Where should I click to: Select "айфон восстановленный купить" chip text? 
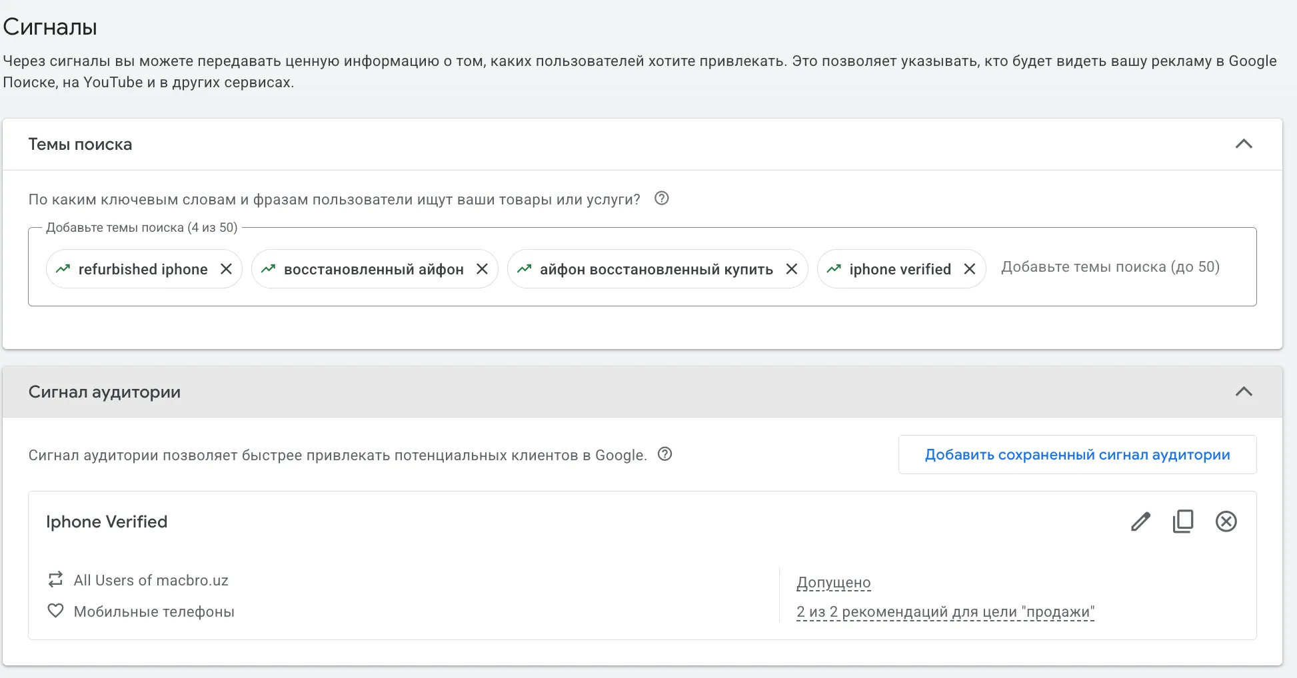pos(656,269)
